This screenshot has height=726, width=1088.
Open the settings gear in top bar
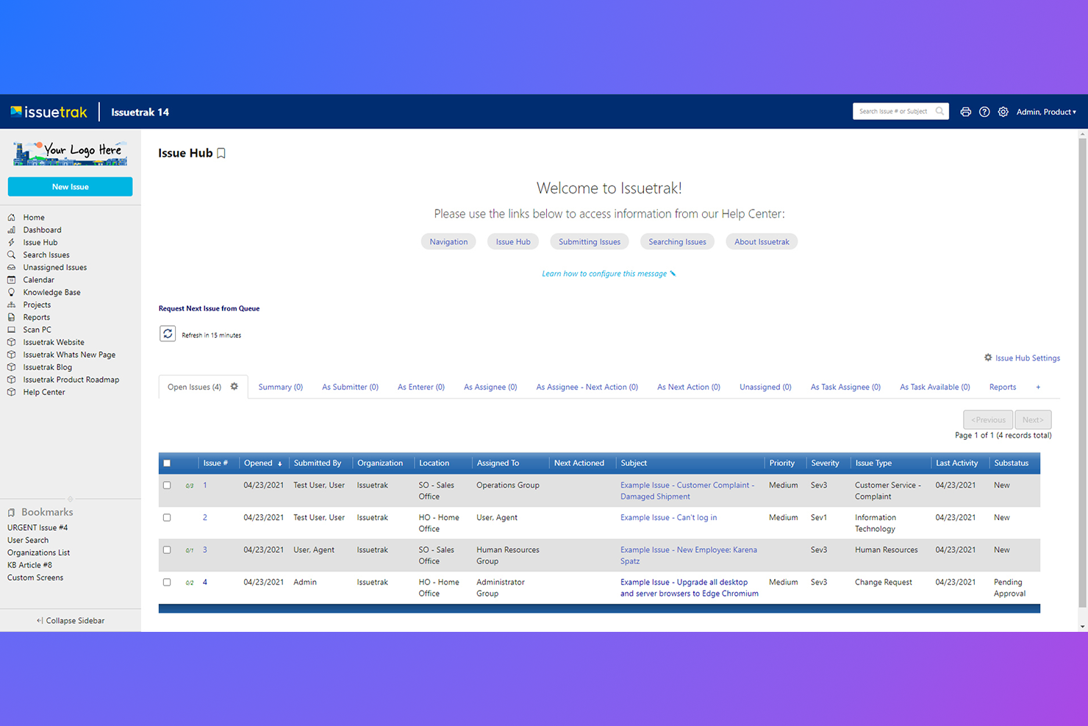(1003, 112)
